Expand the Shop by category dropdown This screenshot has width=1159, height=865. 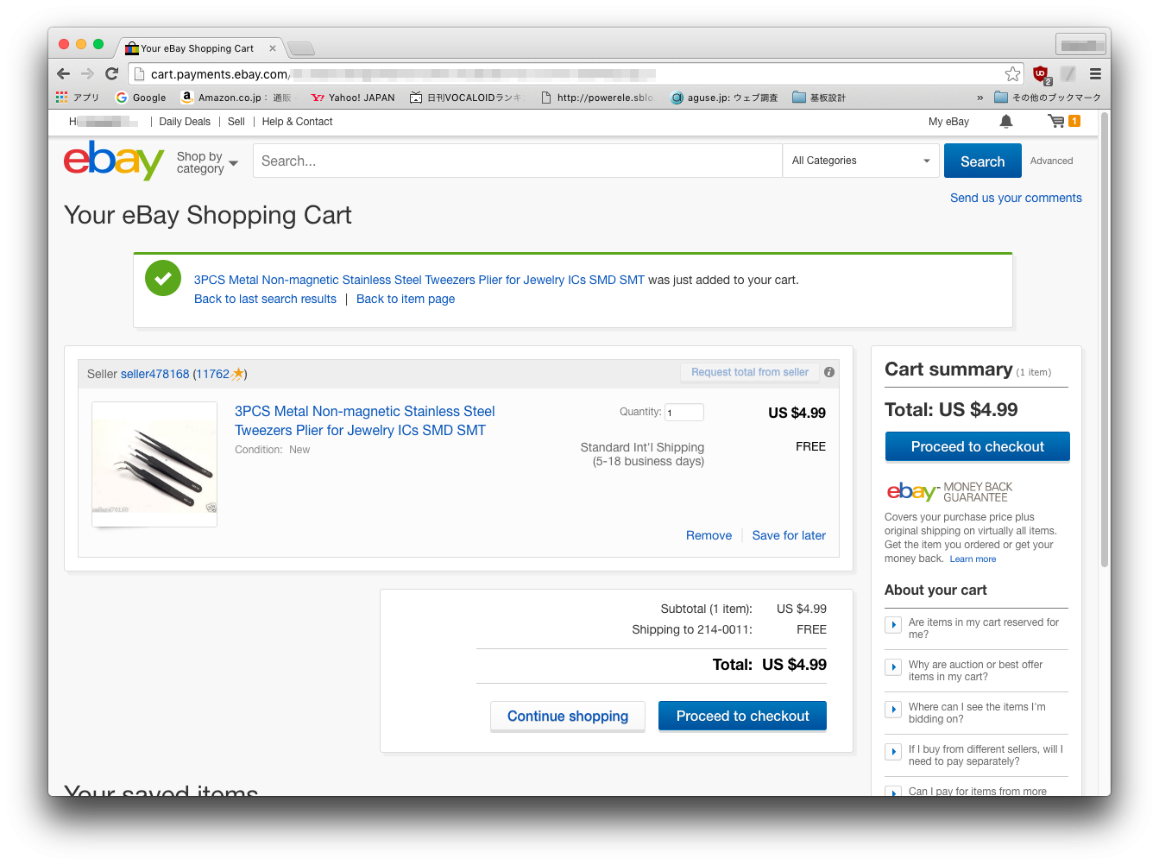click(x=207, y=162)
